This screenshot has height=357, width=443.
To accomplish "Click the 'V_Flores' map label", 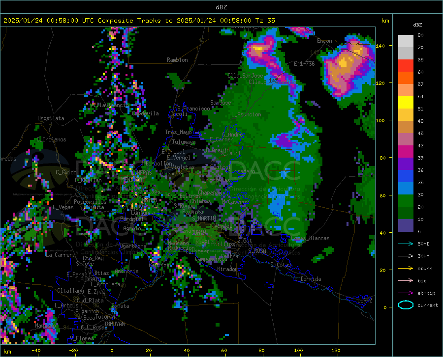I will click(82, 338).
